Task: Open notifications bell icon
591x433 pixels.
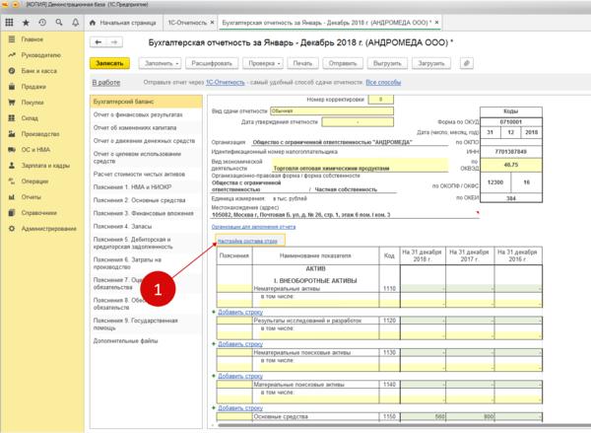Action: point(76,23)
